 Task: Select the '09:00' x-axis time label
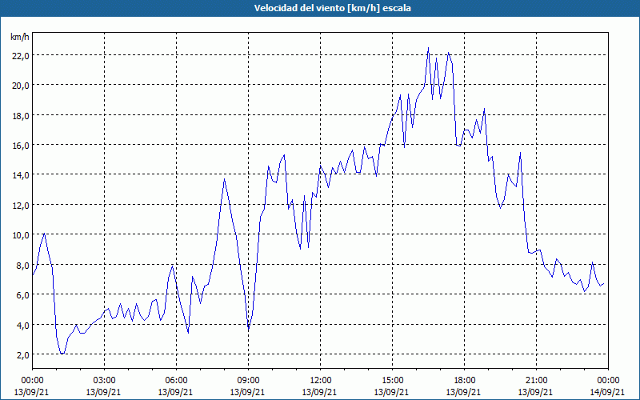[248, 381]
